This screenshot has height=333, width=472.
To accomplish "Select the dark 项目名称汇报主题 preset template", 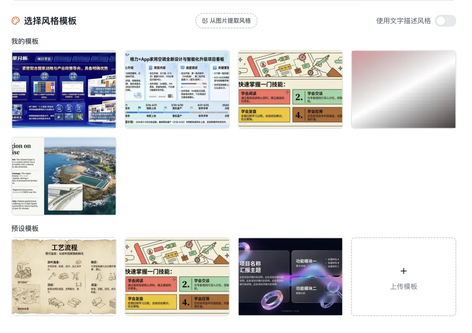I will (x=290, y=277).
